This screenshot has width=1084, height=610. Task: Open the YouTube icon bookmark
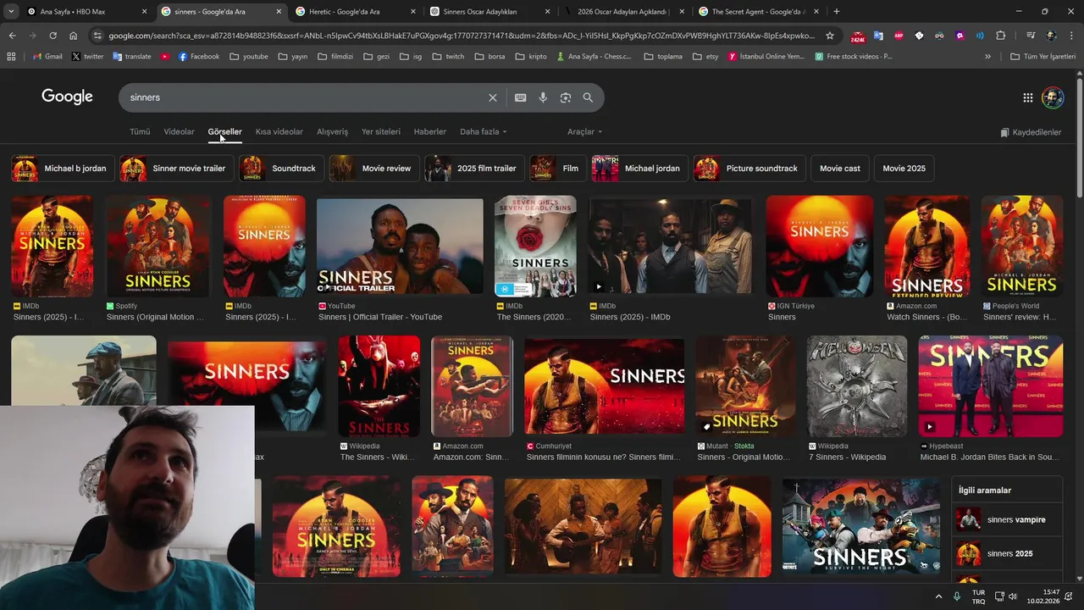[164, 57]
